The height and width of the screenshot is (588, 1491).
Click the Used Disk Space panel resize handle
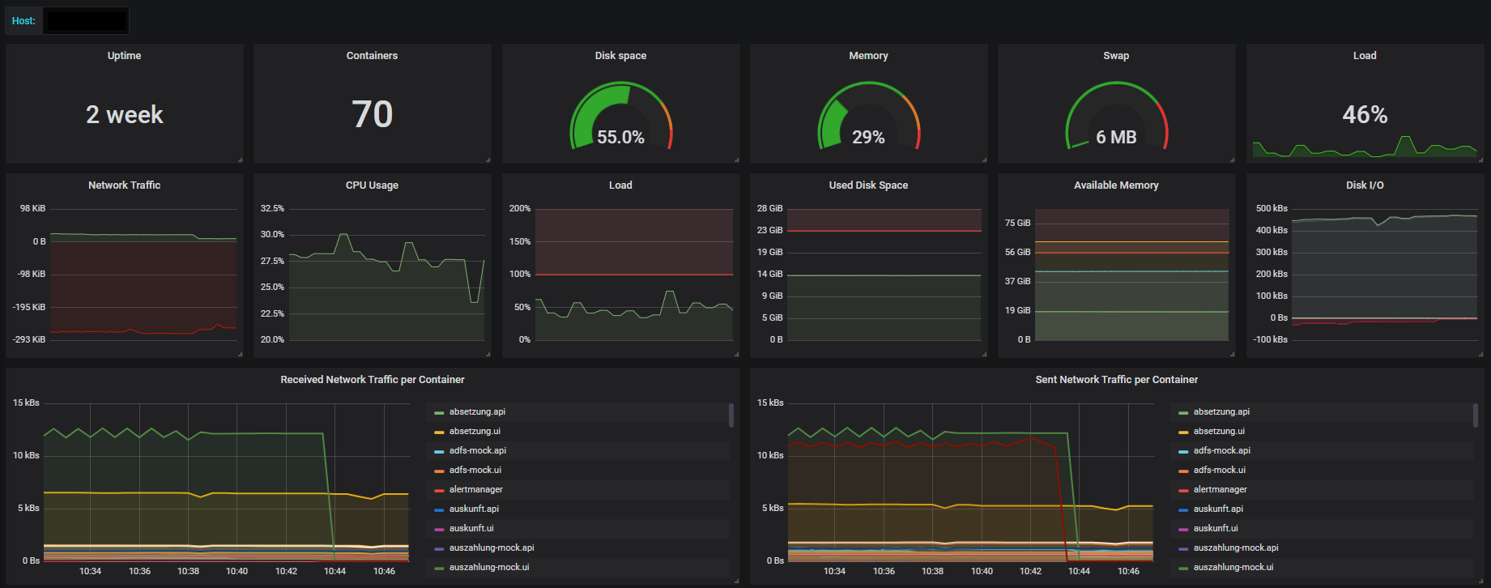pos(985,355)
